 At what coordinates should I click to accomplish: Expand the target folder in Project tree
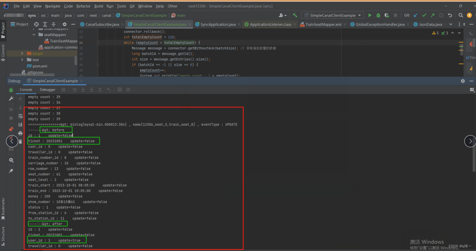[22, 53]
